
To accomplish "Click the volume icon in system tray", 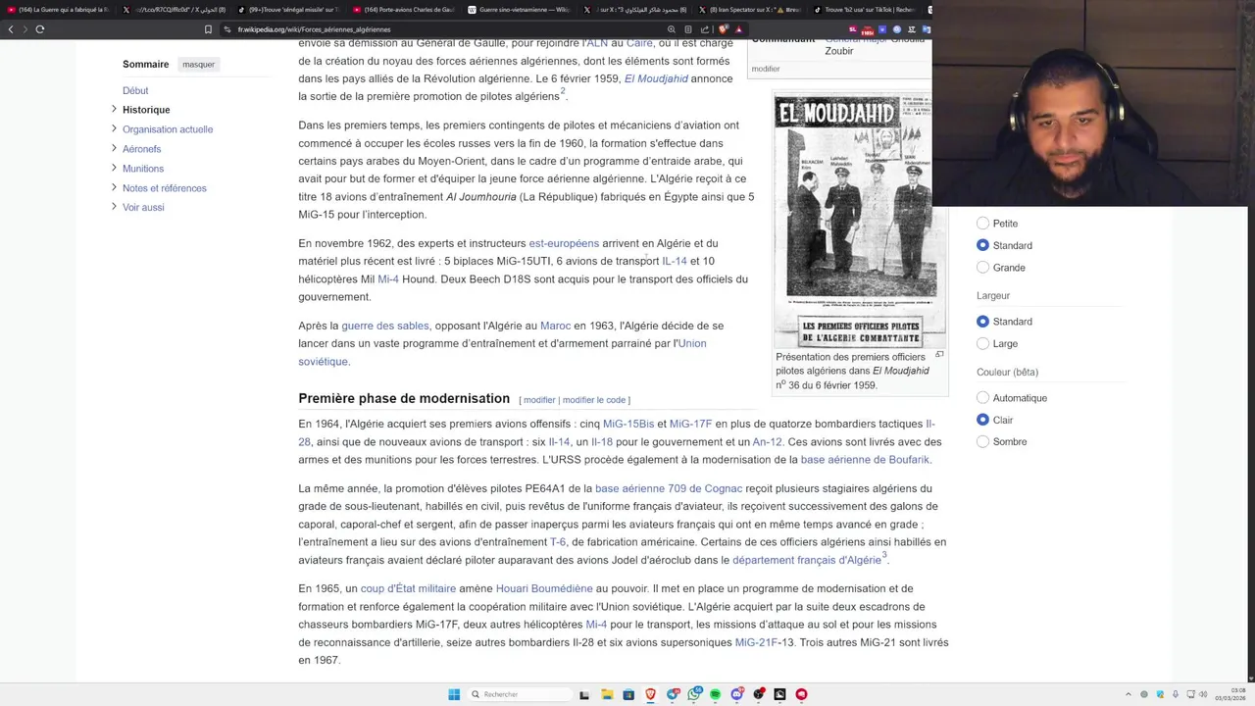I will 1201,694.
